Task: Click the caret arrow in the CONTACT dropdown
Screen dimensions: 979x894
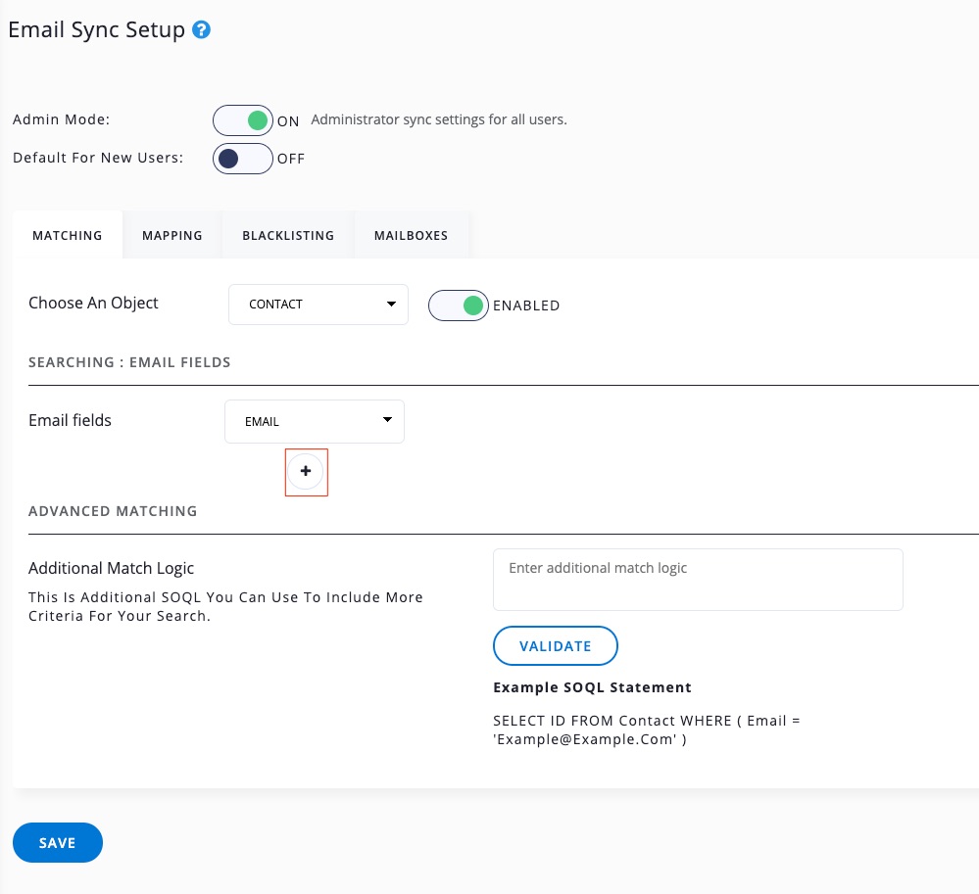Action: (x=391, y=304)
